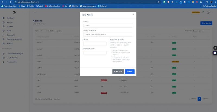The image size is (217, 112).
Task: Click the browser back arrow
Action: [2, 2]
